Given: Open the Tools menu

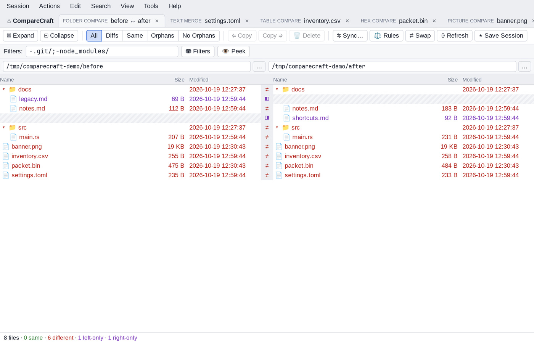Looking at the screenshot, I should tap(151, 6).
